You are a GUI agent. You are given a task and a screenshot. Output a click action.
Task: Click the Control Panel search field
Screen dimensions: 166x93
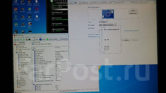click(x=145, y=2)
